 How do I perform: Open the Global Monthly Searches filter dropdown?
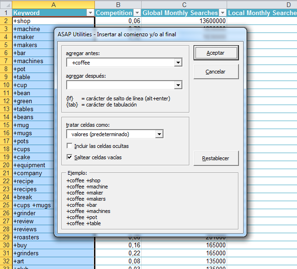click(x=222, y=13)
